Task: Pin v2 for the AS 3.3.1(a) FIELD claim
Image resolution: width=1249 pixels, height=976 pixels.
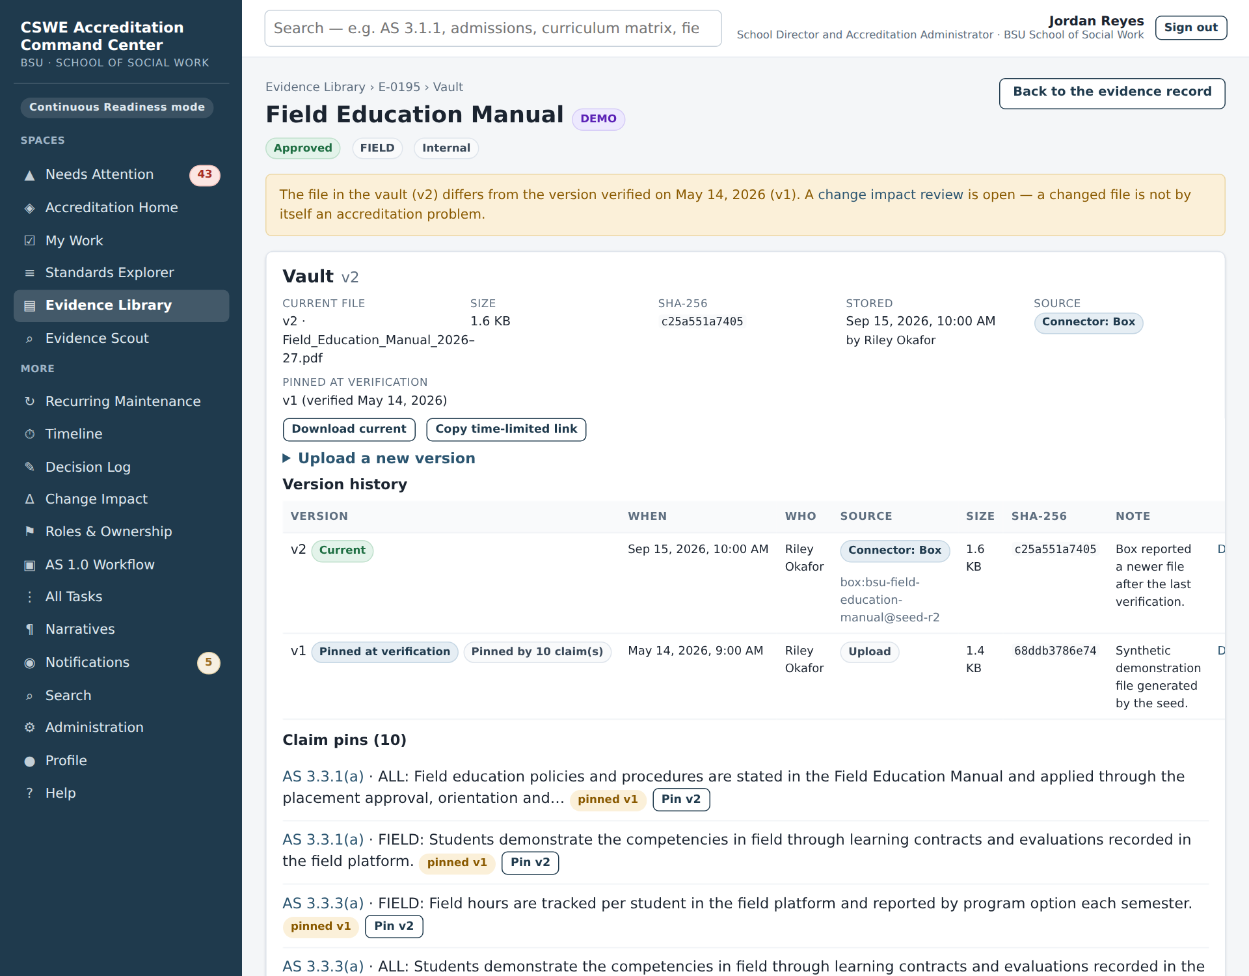Action: pyautogui.click(x=530, y=863)
